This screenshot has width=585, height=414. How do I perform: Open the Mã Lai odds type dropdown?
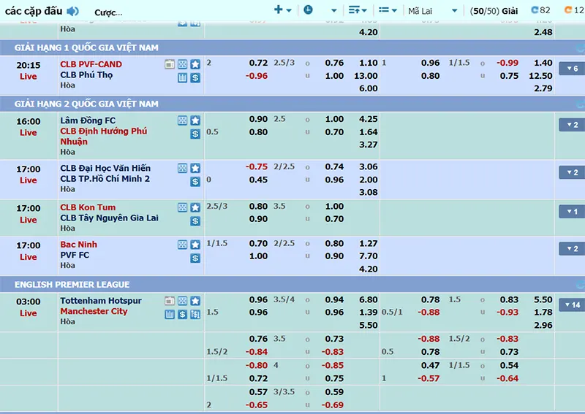pos(432,11)
